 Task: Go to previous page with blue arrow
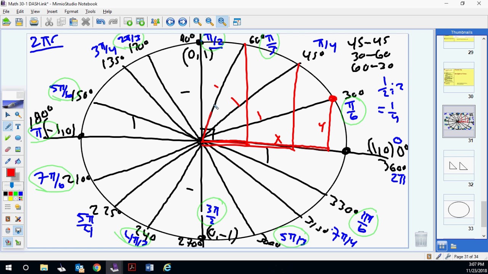170,22
